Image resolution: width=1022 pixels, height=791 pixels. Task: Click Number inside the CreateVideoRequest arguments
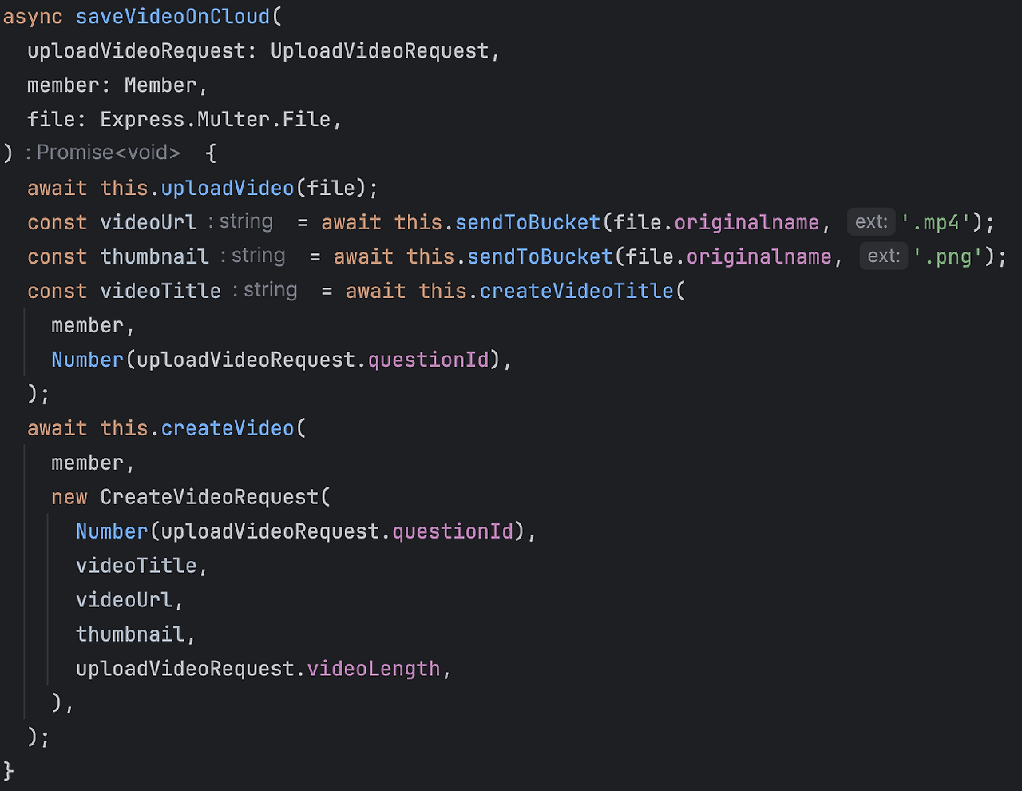112,532
